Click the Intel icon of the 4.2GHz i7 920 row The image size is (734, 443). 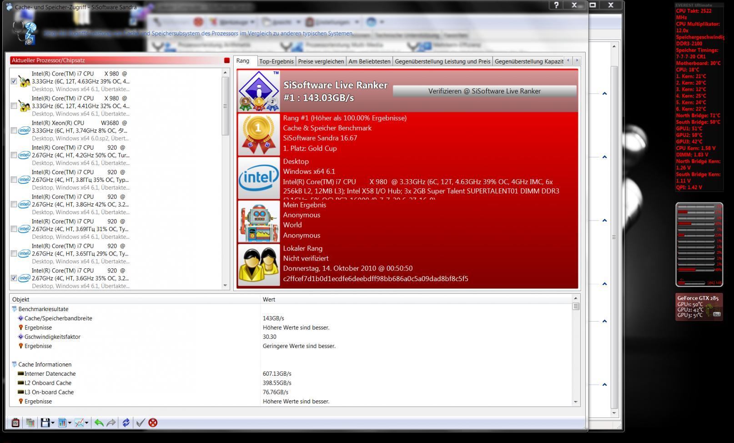coord(24,155)
